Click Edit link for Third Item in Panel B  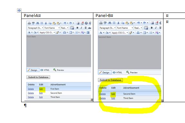tap(113, 98)
